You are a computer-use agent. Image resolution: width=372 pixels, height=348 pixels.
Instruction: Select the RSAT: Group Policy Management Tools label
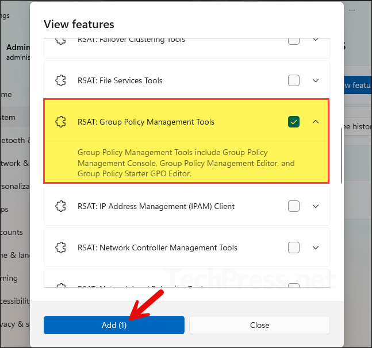tap(146, 122)
